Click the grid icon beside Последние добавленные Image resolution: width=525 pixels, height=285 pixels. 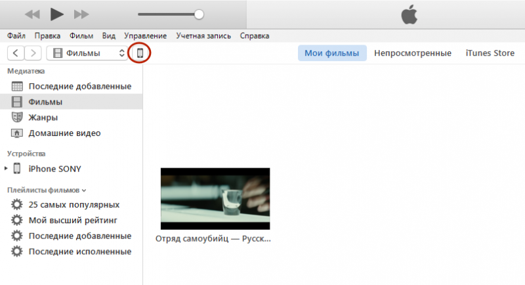(17, 87)
